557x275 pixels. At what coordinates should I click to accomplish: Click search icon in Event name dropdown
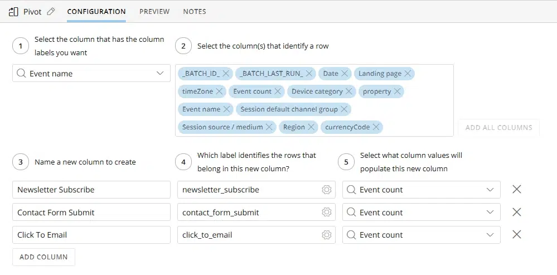point(21,73)
